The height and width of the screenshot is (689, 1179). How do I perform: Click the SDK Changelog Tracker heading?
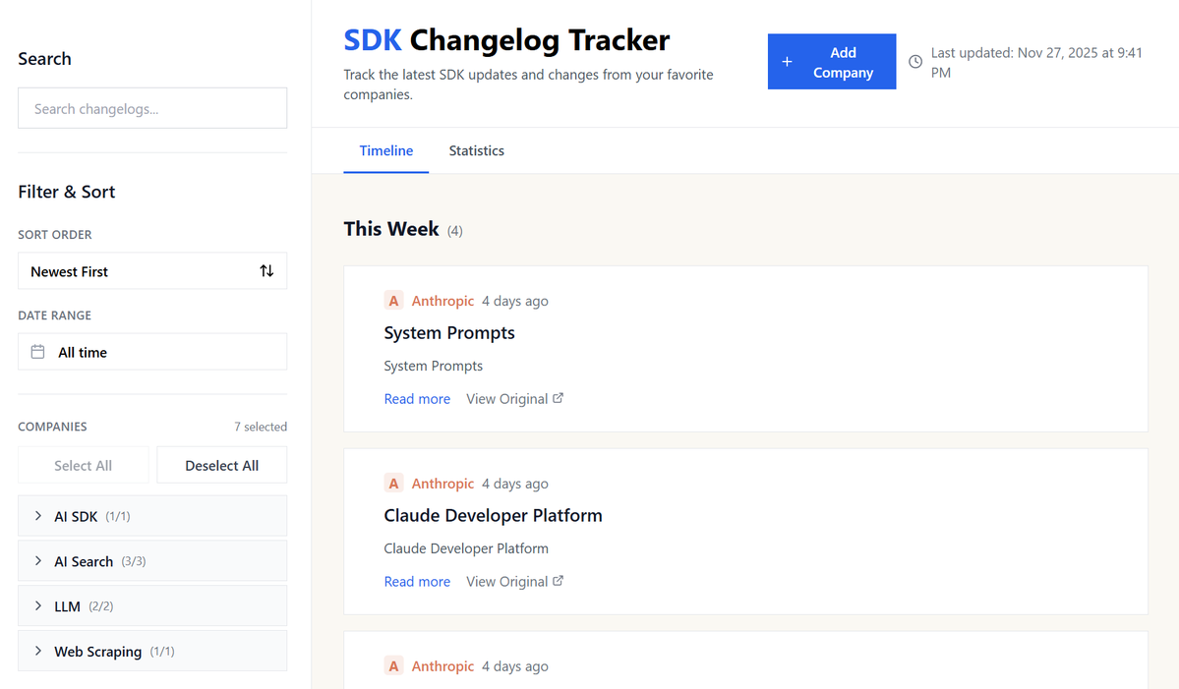pyautogui.click(x=506, y=40)
